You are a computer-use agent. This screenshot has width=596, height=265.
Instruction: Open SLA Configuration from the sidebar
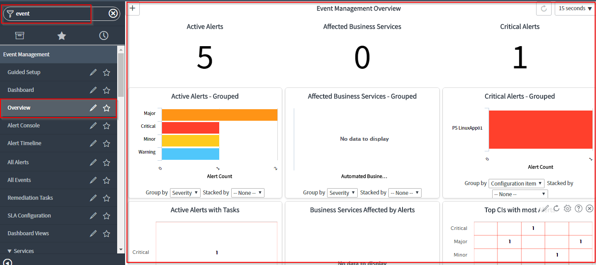(x=30, y=215)
